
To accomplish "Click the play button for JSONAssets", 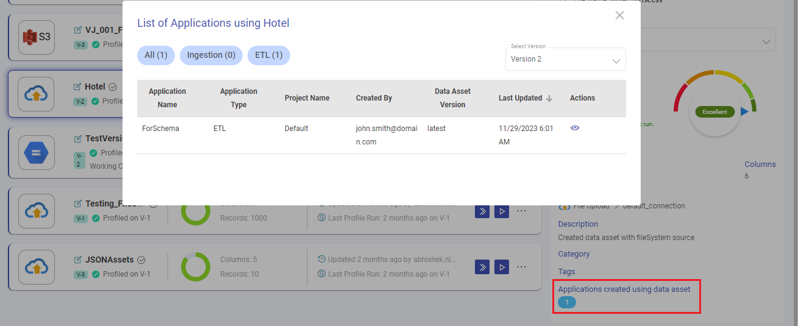I will 501,267.
